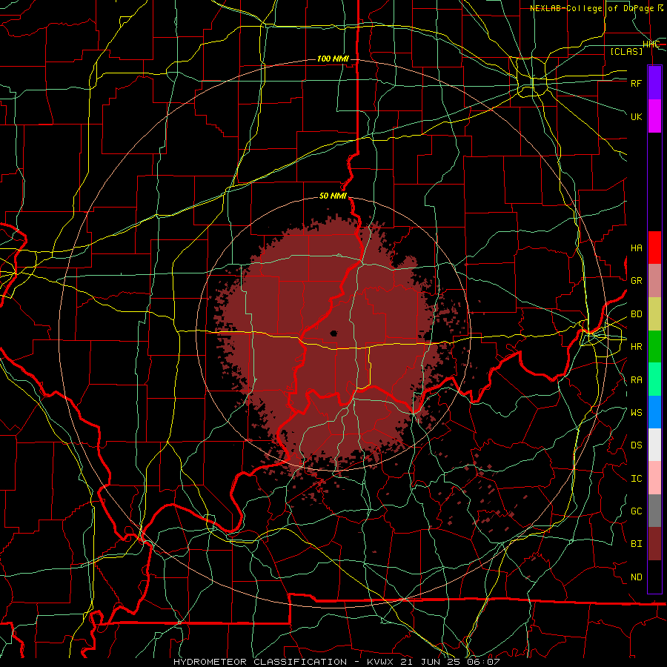This screenshot has width=667, height=667.
Task: Click the 'HHC' product label
Action: tap(651, 44)
